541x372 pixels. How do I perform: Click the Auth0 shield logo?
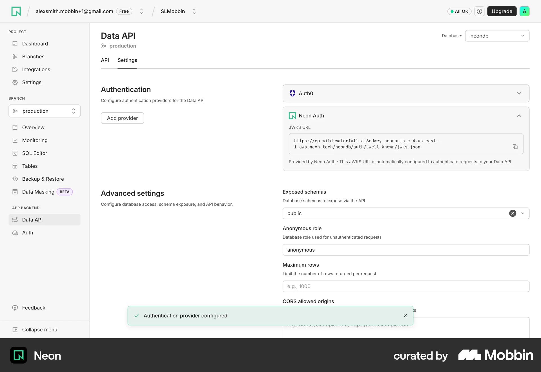point(292,93)
